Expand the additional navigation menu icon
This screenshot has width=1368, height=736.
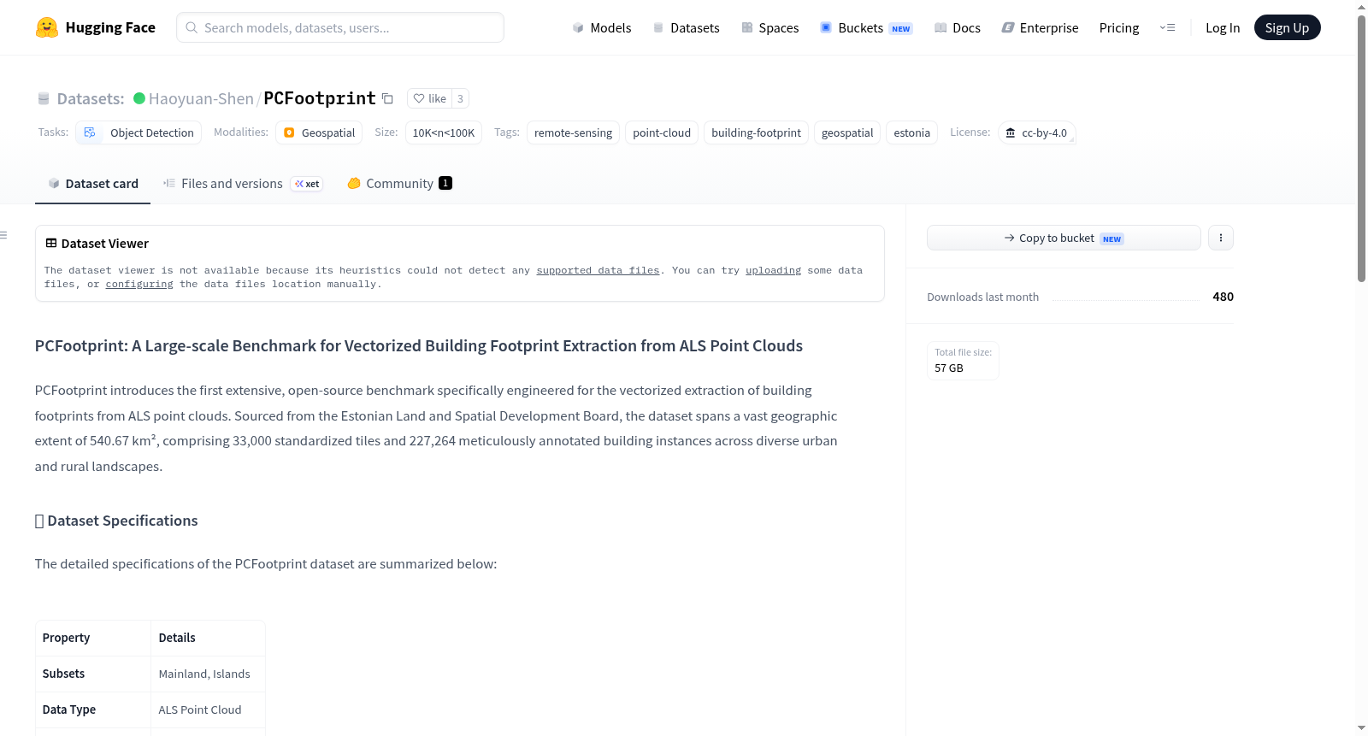1167,27
